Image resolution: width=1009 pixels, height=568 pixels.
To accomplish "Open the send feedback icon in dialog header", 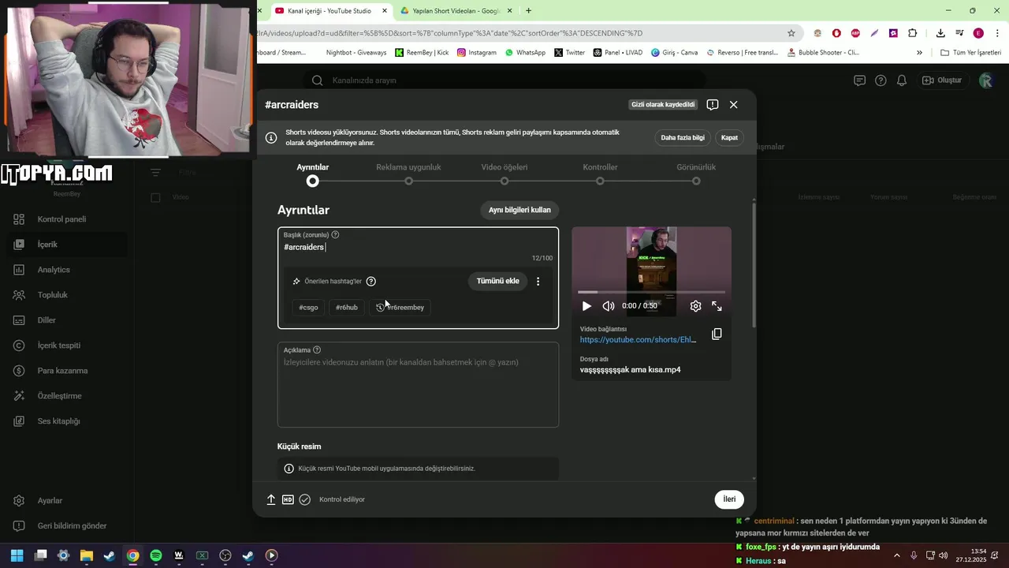I will point(713,105).
